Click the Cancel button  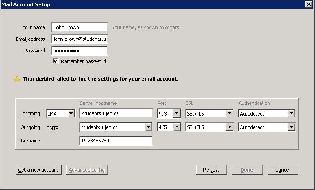(x=283, y=170)
